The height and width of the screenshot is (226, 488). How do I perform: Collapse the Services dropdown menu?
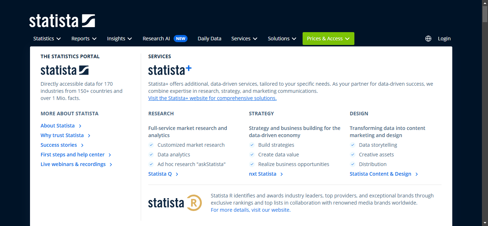(244, 39)
